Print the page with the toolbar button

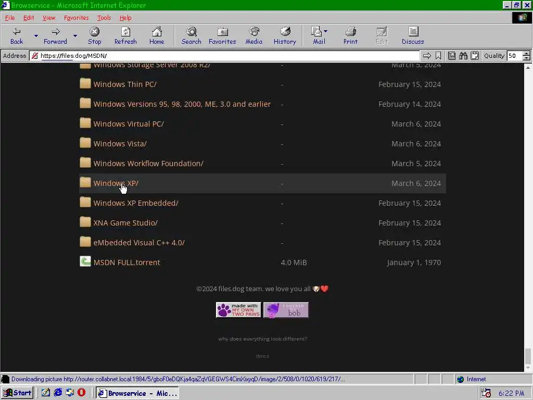(x=350, y=36)
